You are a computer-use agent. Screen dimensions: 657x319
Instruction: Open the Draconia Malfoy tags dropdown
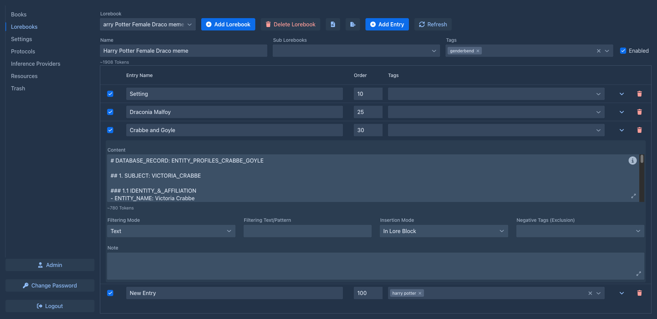point(496,112)
